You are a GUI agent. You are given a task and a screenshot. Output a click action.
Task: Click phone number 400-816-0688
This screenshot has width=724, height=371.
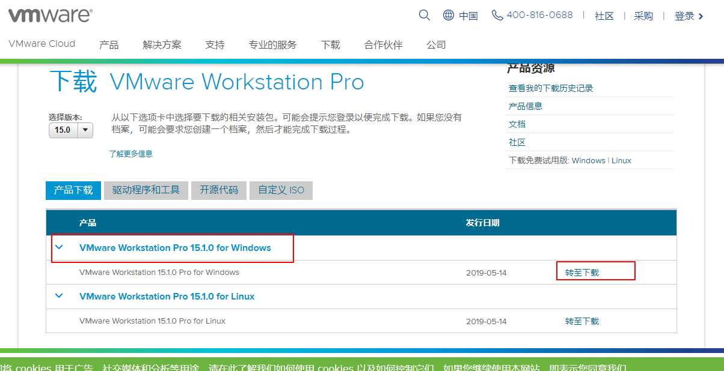click(x=540, y=15)
